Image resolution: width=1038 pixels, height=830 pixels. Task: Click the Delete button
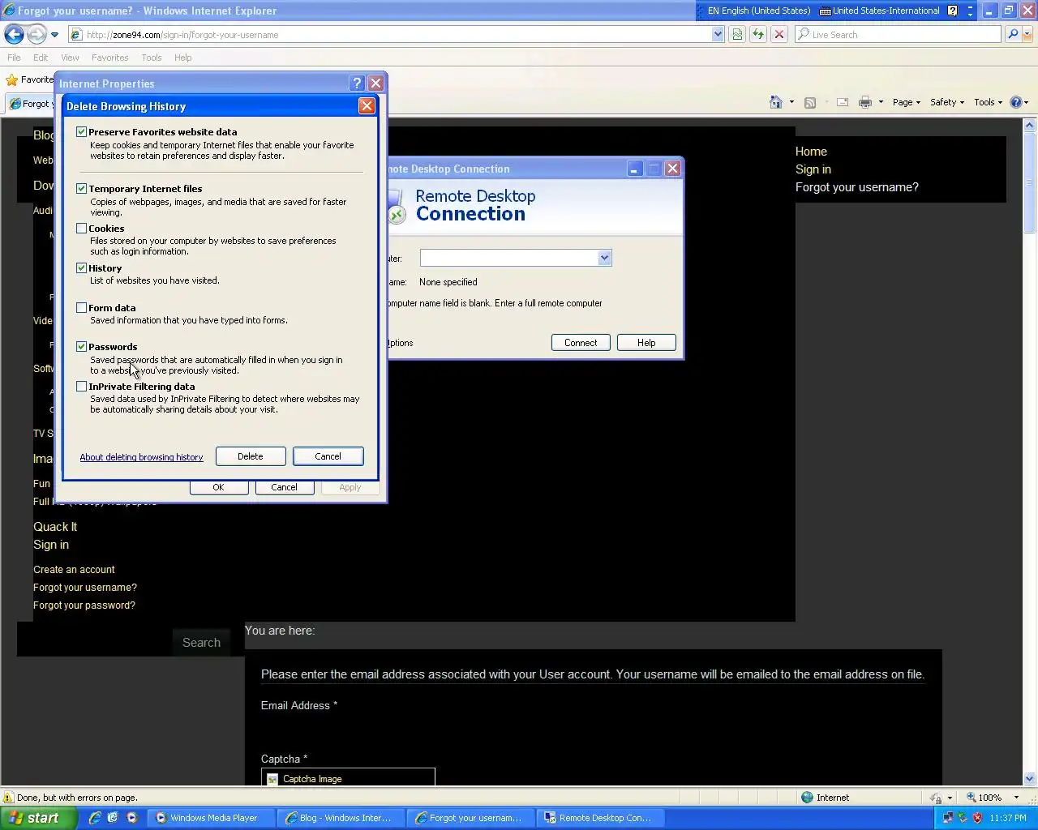251,456
